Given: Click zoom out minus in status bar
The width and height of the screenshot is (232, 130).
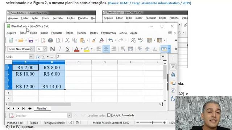Looking at the screenshot, I should tap(138, 123).
